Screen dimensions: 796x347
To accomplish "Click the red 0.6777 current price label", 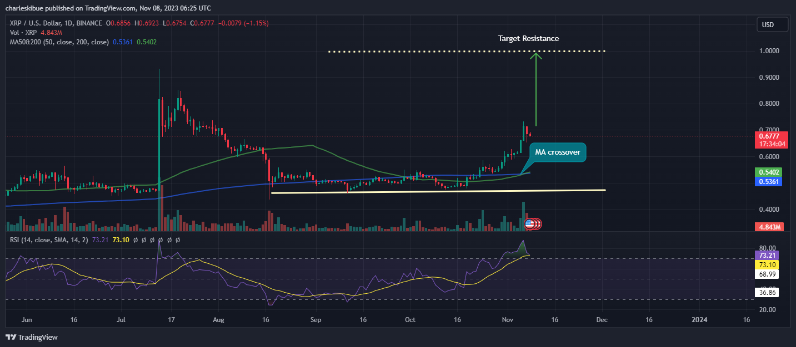I will 770,136.
